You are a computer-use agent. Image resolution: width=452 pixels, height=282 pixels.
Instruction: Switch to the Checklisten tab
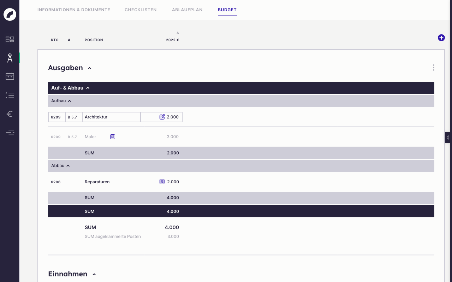[141, 10]
